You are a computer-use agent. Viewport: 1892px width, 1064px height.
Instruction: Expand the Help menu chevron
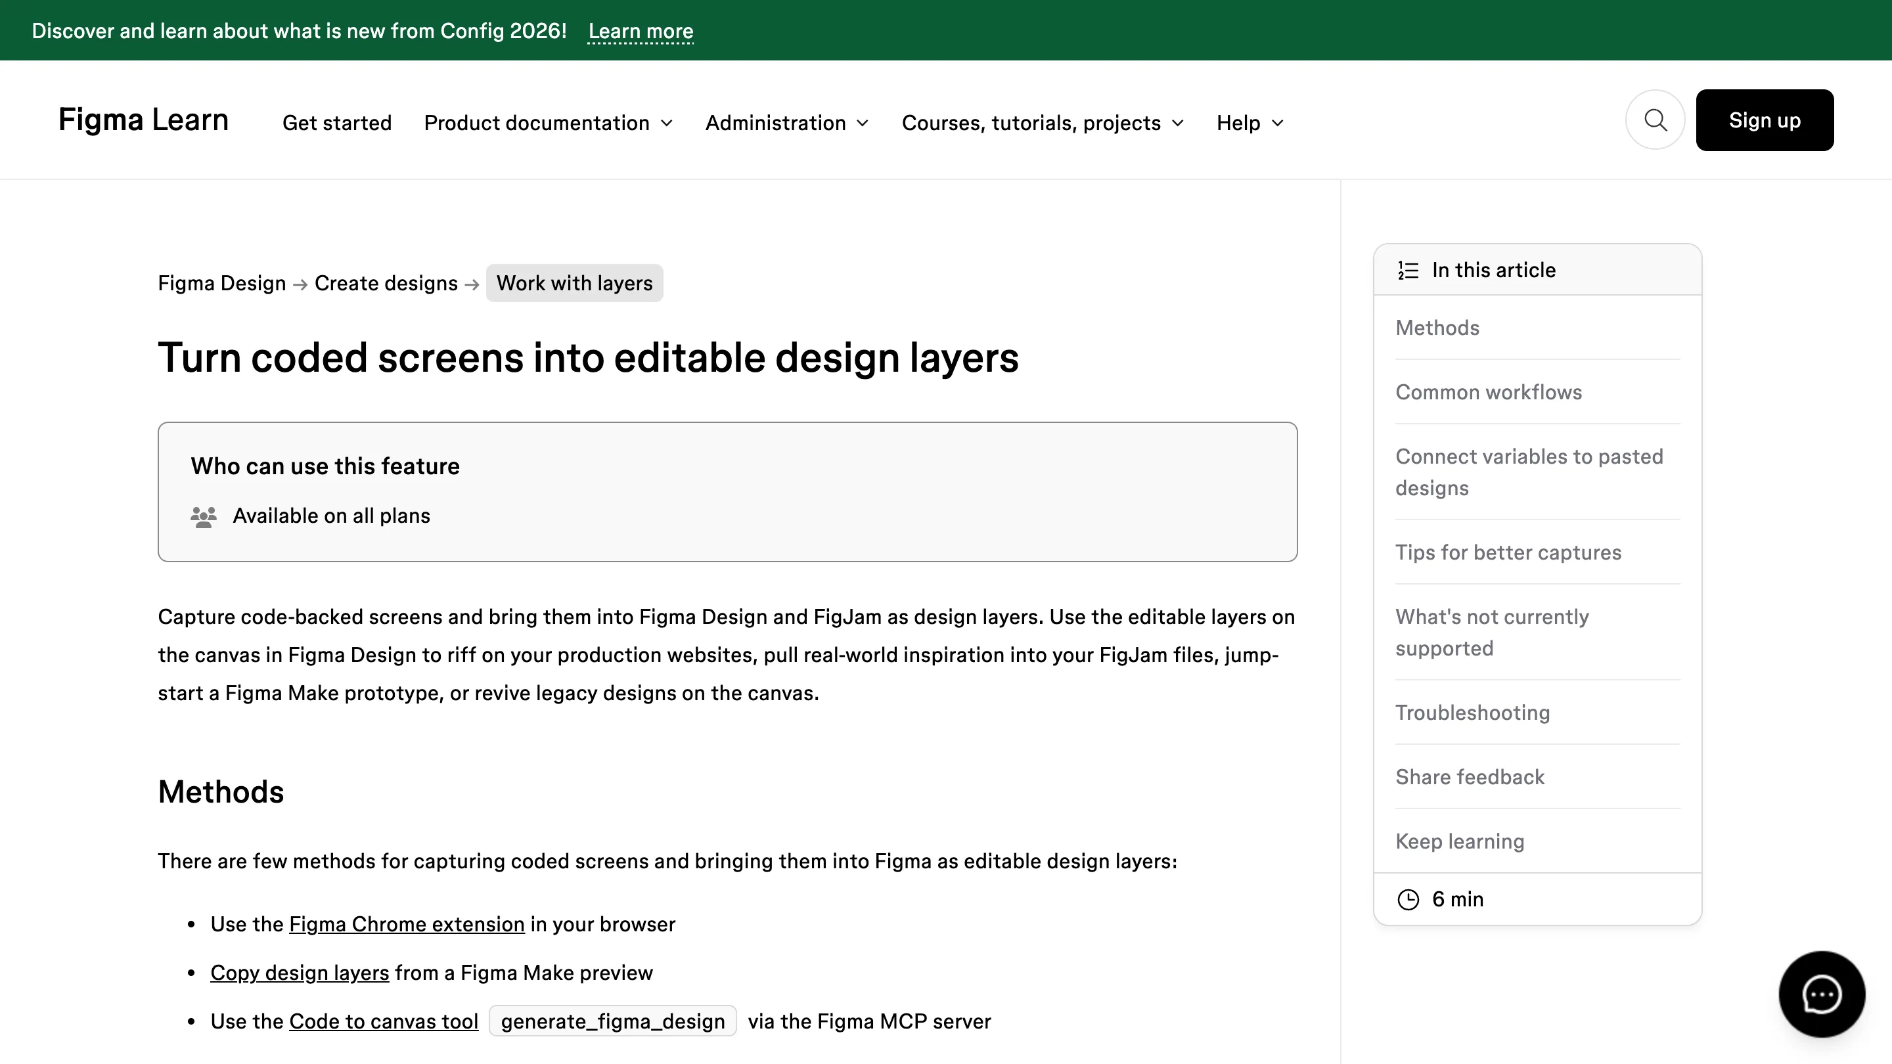tap(1278, 123)
